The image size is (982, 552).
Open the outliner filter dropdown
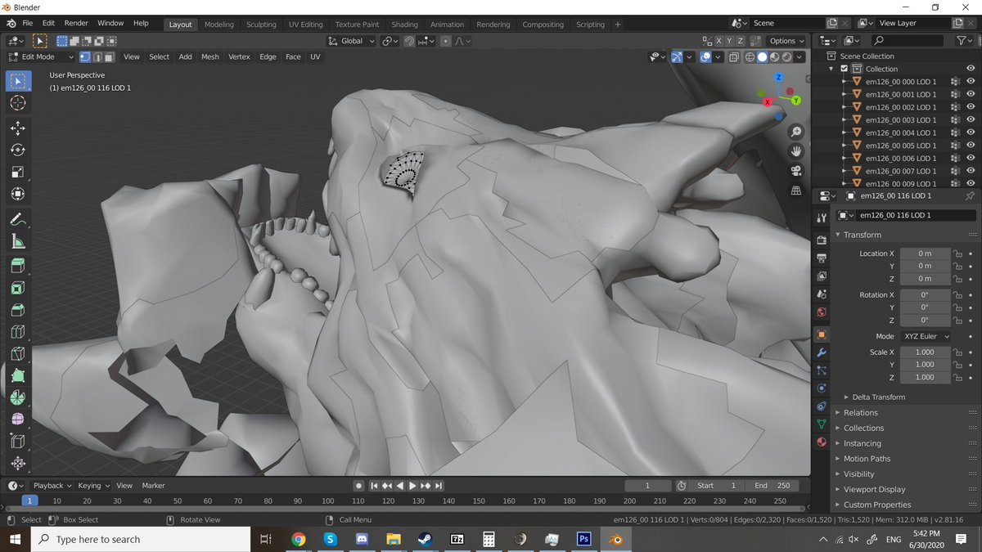[x=965, y=40]
